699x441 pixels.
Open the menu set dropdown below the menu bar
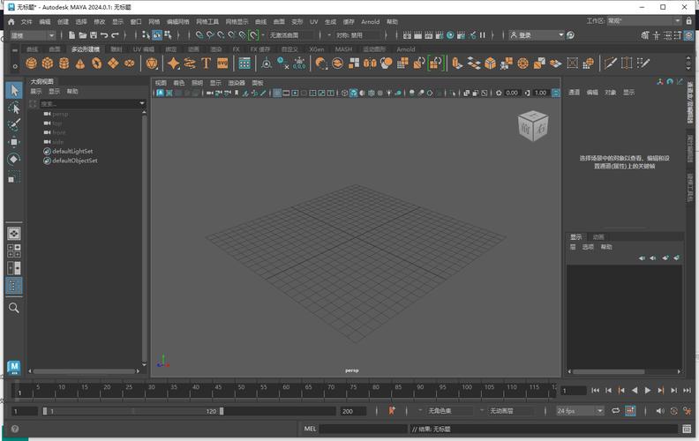(33, 35)
